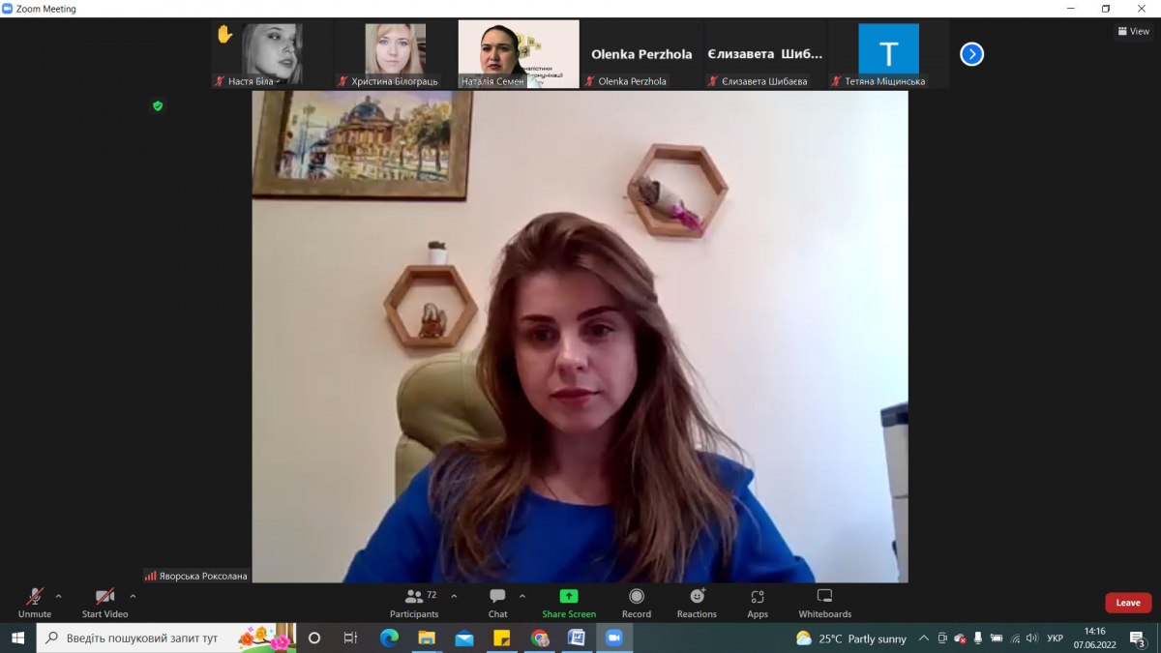1161x653 pixels.
Task: Switch keyboard language УКР
Action: (x=1056, y=638)
